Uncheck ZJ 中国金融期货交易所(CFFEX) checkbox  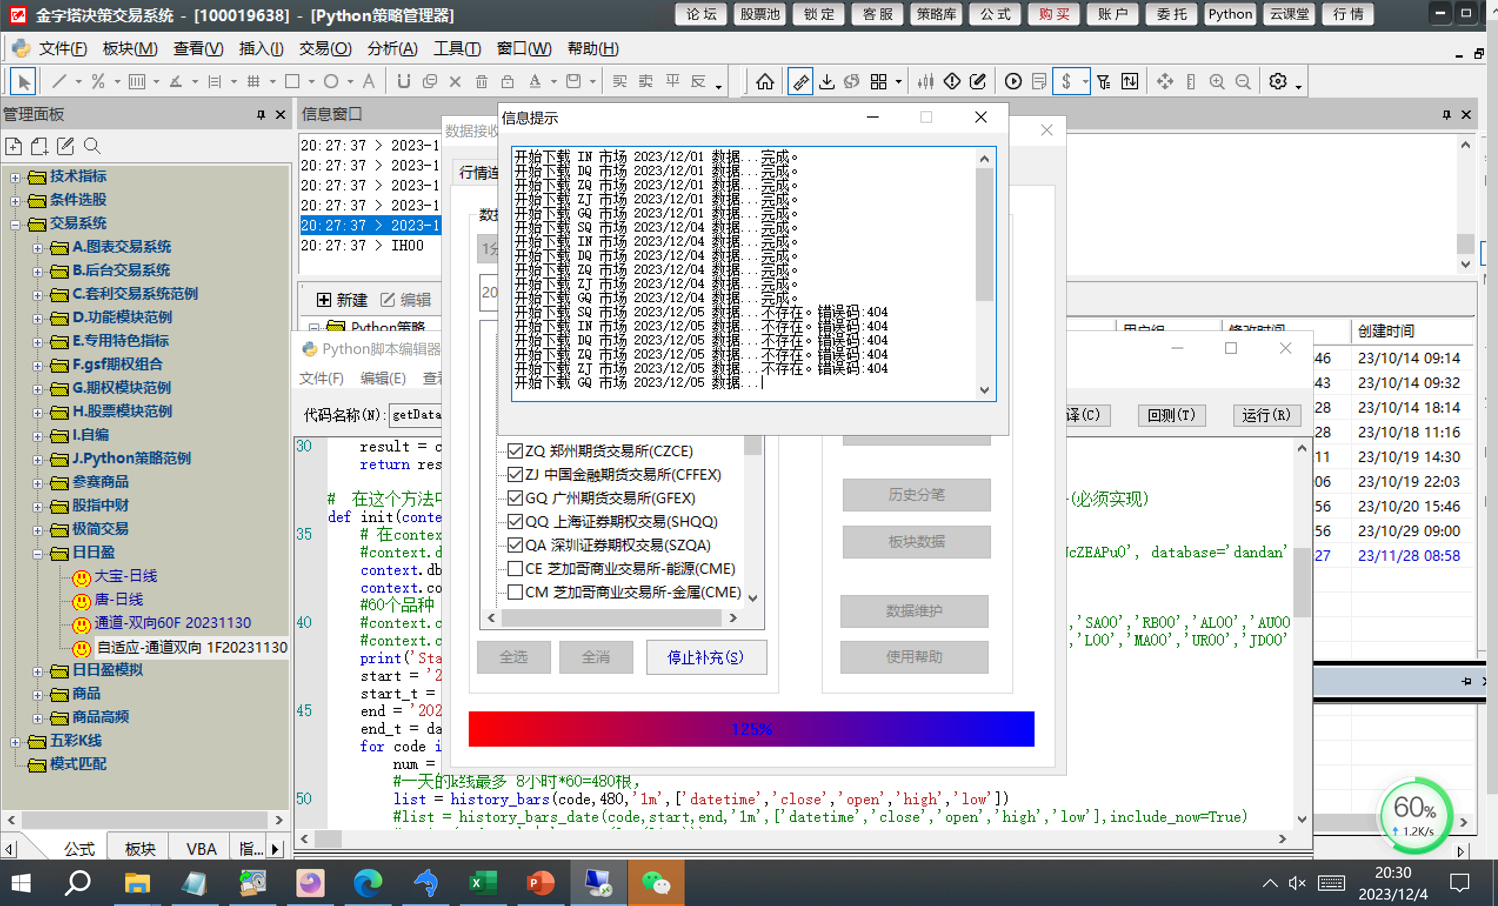515,474
